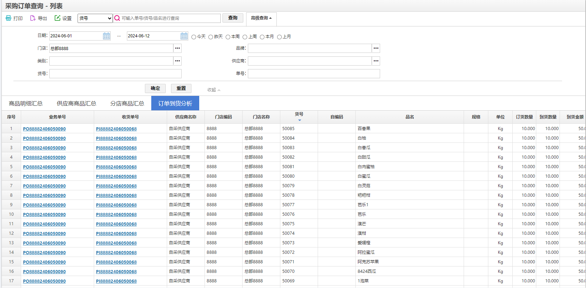
Task: Switch to 分店商品汇总 tab
Action: click(127, 103)
